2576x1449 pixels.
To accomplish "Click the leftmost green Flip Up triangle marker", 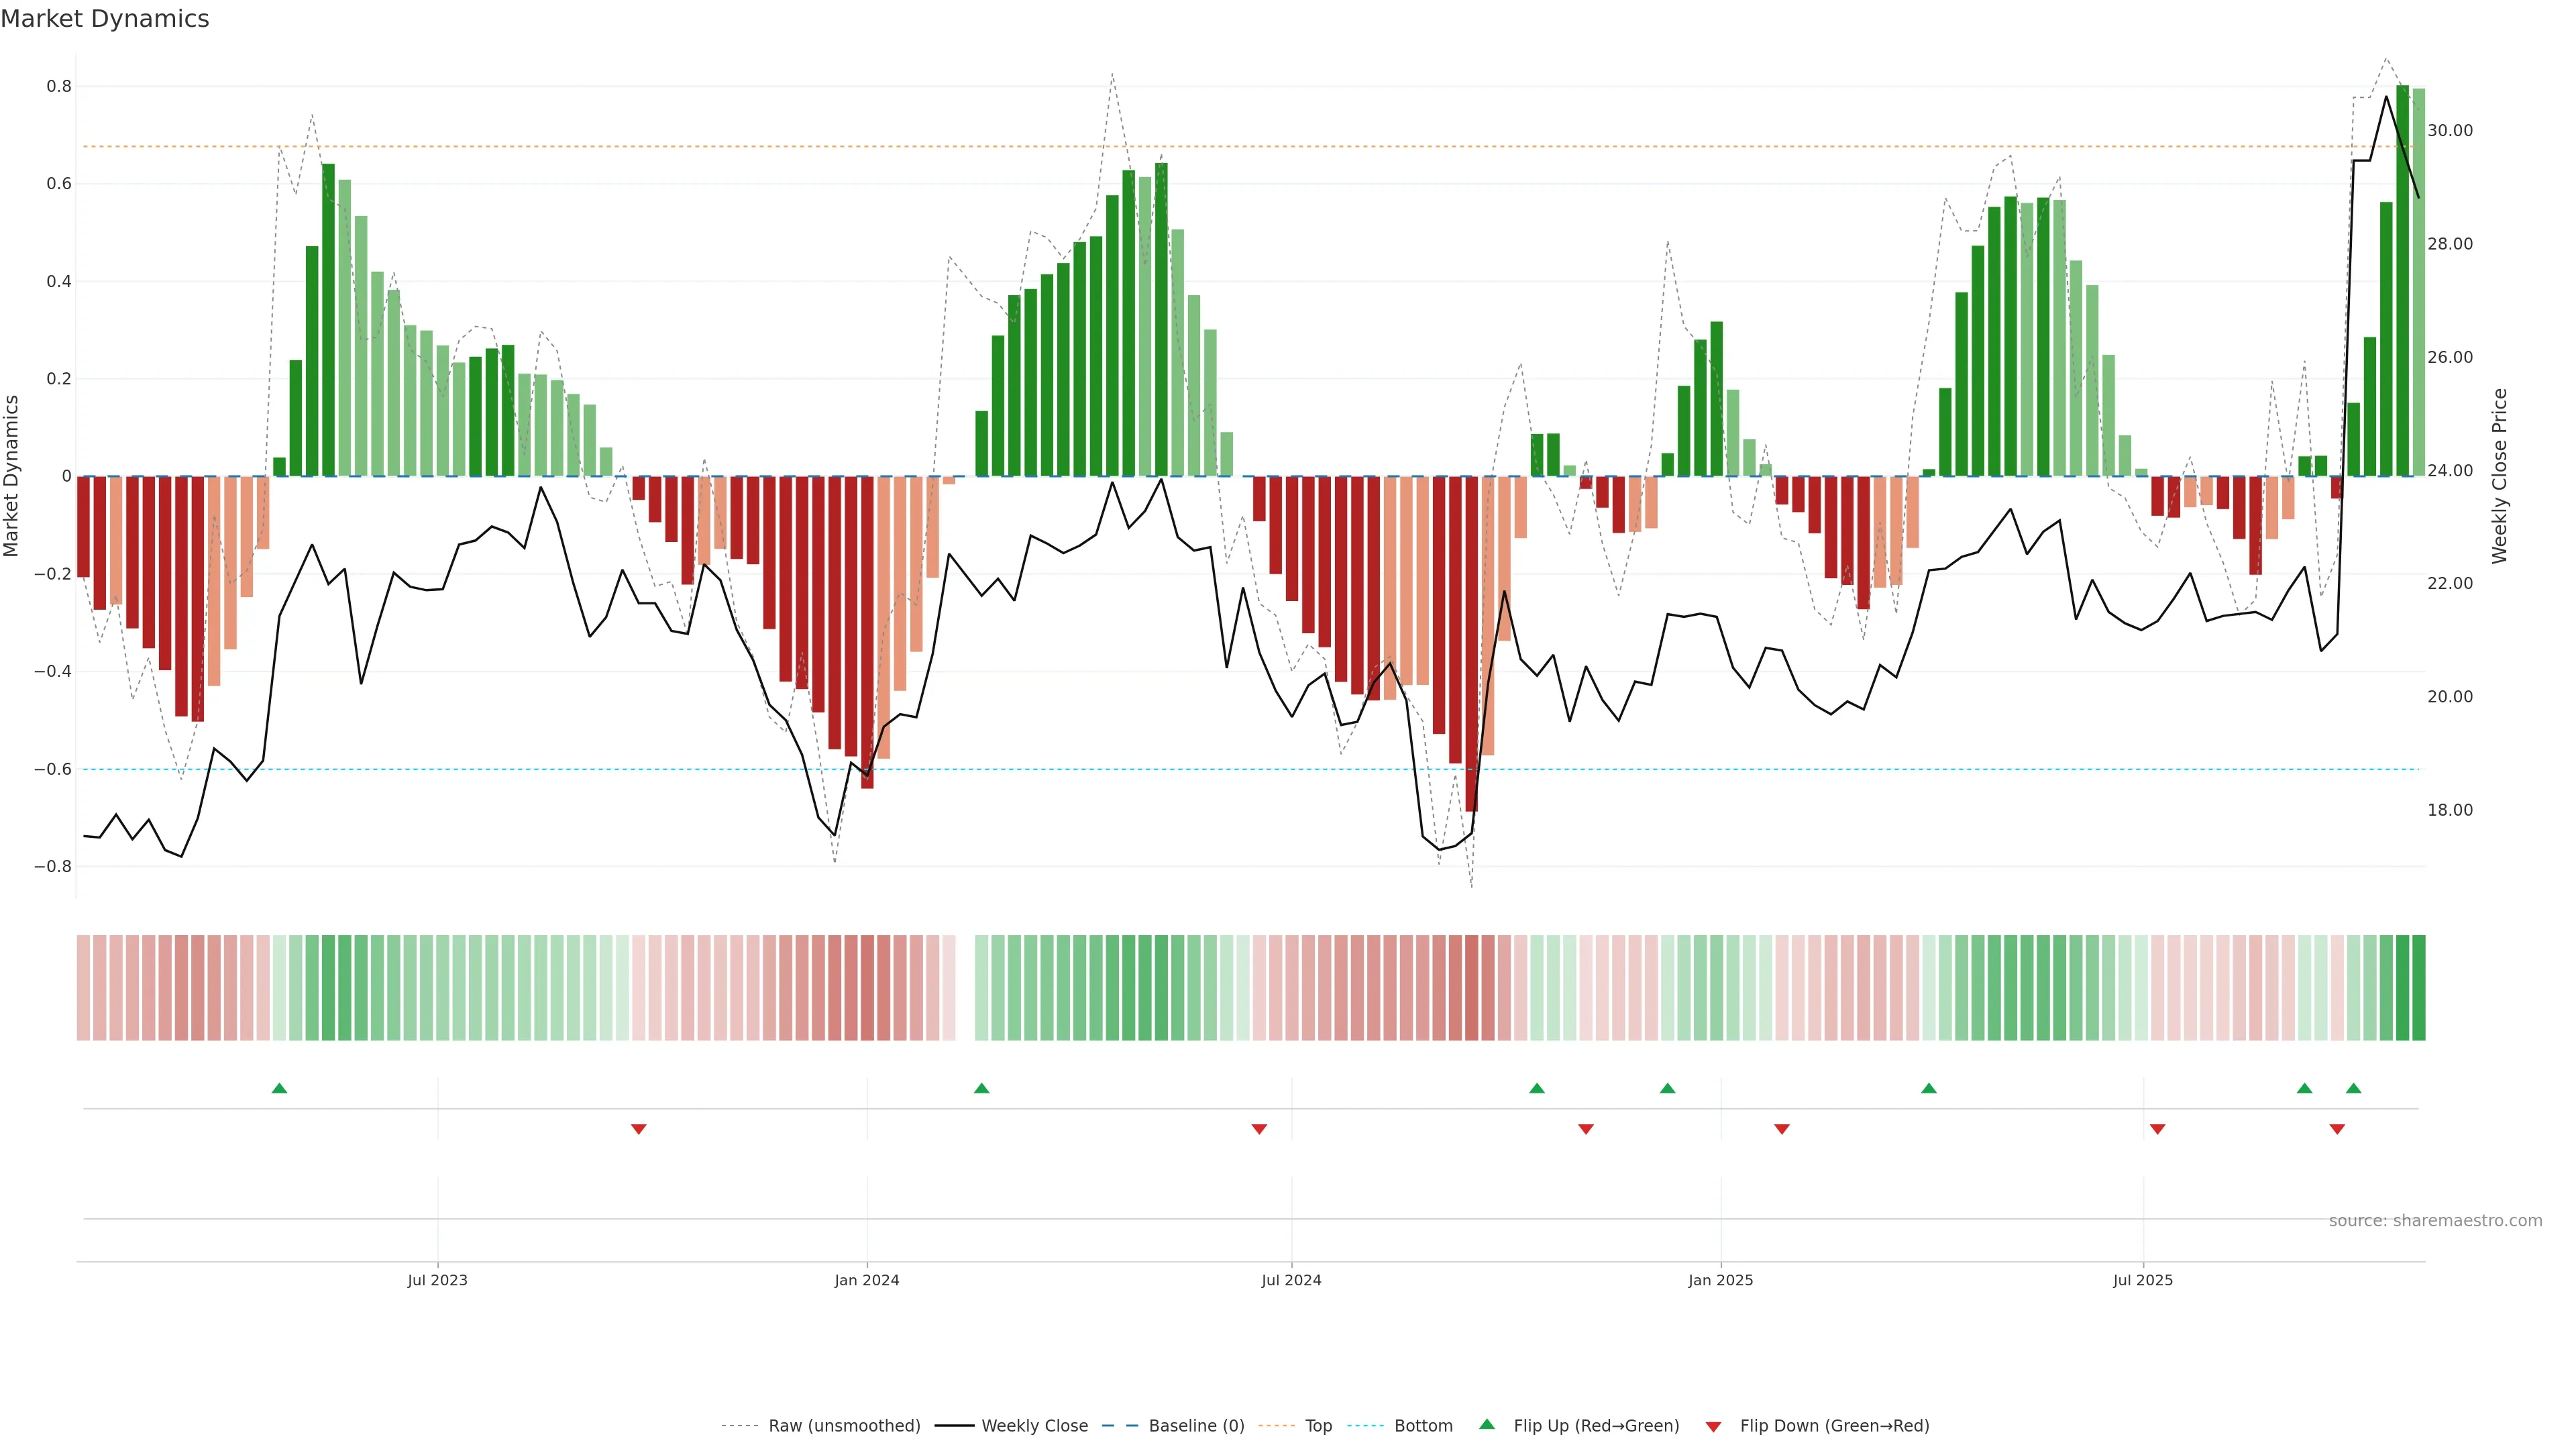I will (x=279, y=1088).
